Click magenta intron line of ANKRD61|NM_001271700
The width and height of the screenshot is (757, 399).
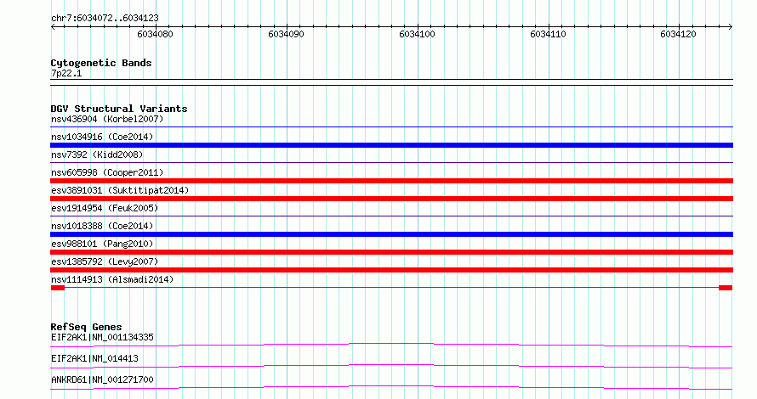pos(391,386)
